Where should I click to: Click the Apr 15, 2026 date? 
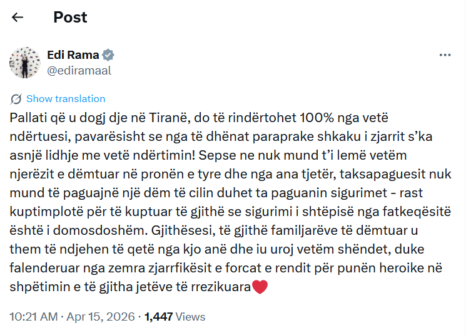(103, 317)
